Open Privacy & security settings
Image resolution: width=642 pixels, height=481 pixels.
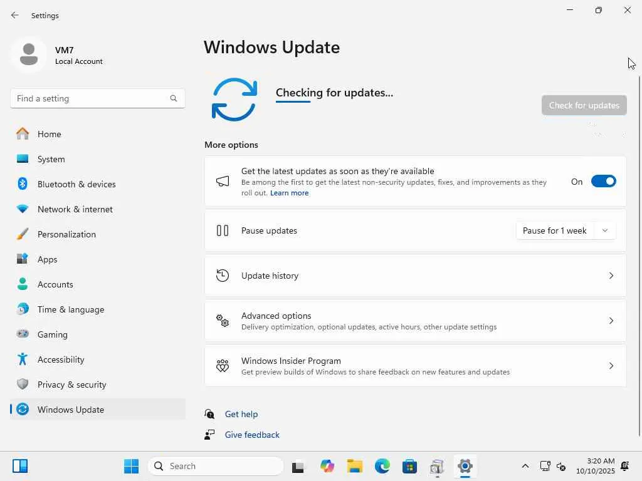[97, 385]
